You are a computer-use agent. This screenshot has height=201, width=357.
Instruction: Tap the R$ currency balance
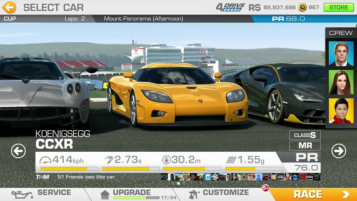coord(272,8)
